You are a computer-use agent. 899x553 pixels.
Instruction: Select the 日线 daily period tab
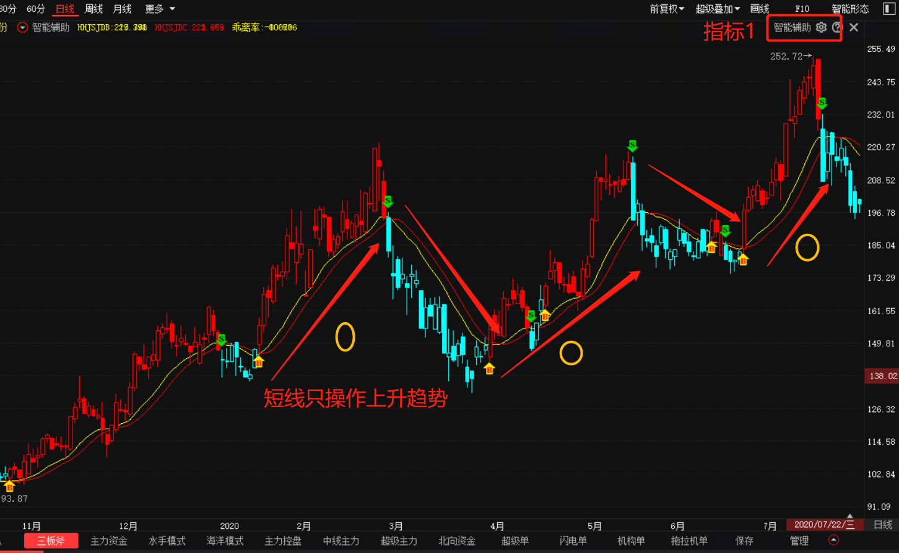[64, 9]
